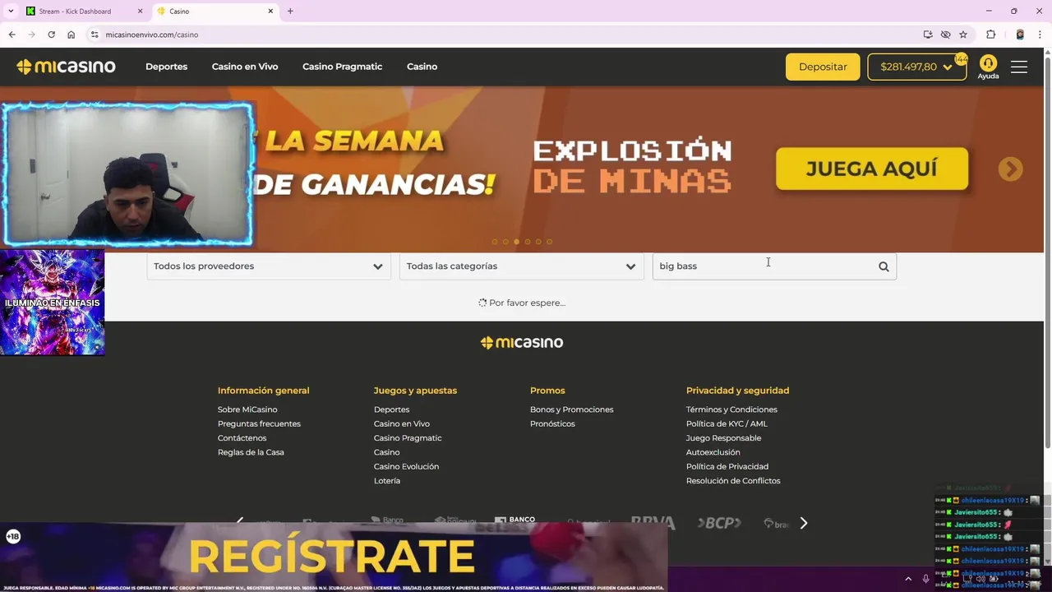
Task: Open Casino Evolución footer link
Action: [x=406, y=466]
